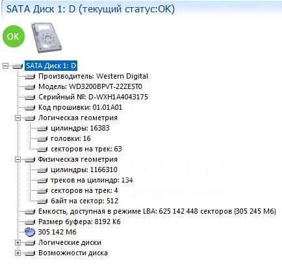The height and width of the screenshot is (265, 282).
Task: Select секторов на трек: 4 entry
Action: click(84, 190)
